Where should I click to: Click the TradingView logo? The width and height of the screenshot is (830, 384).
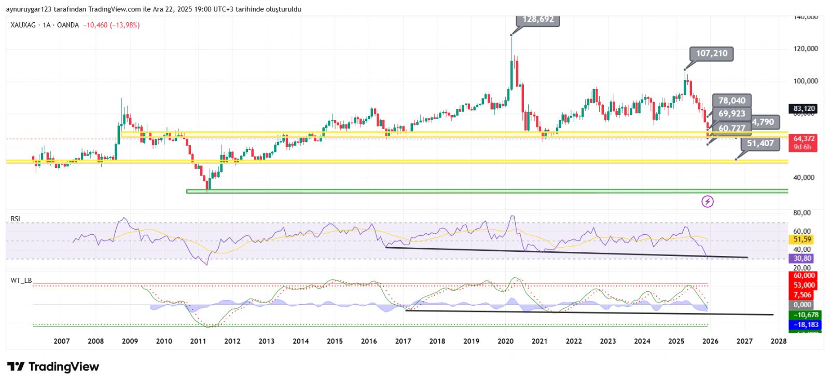(53, 367)
